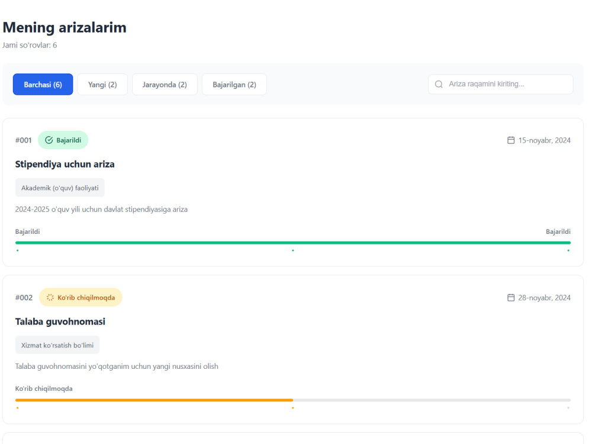Click the Xizmat ko'rsatish bo'limi tag
This screenshot has height=444, width=592.
(57, 345)
